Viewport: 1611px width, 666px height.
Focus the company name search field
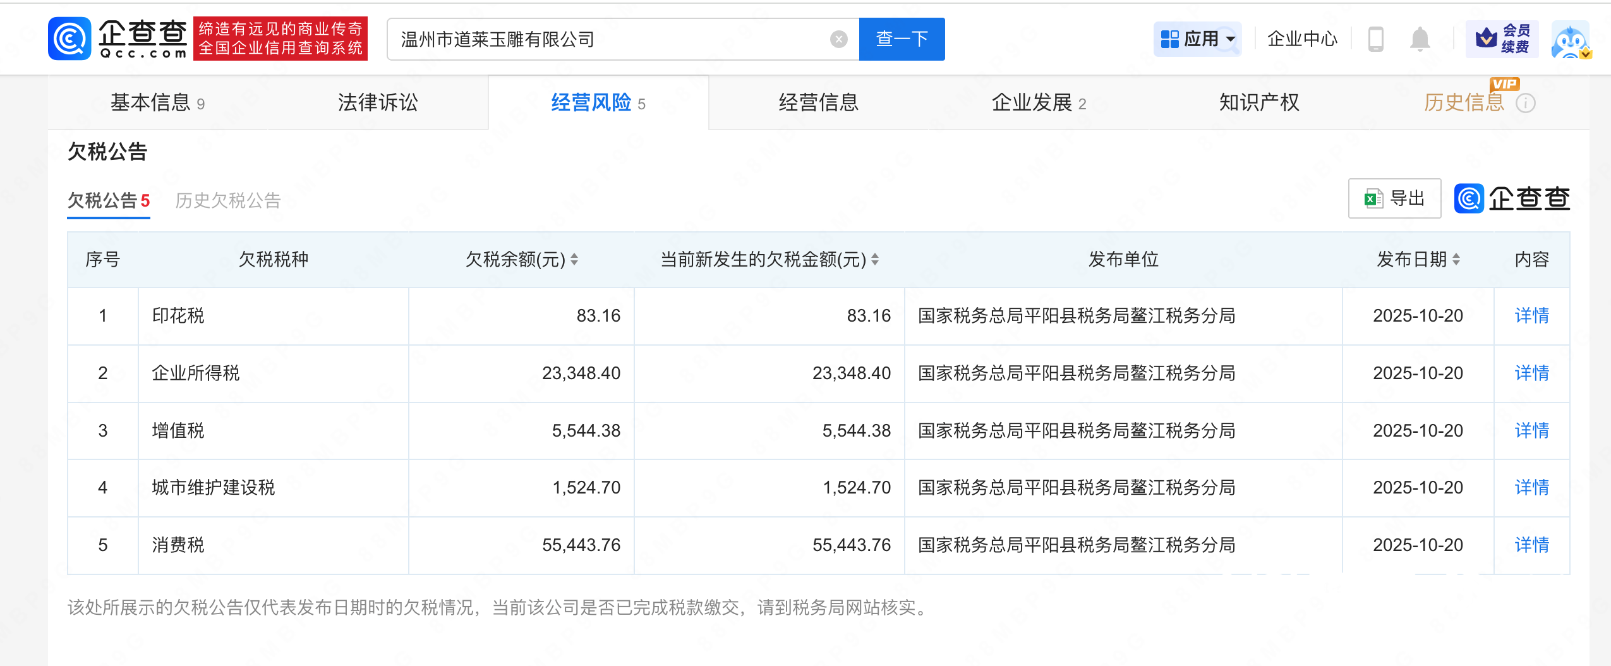[x=606, y=39]
